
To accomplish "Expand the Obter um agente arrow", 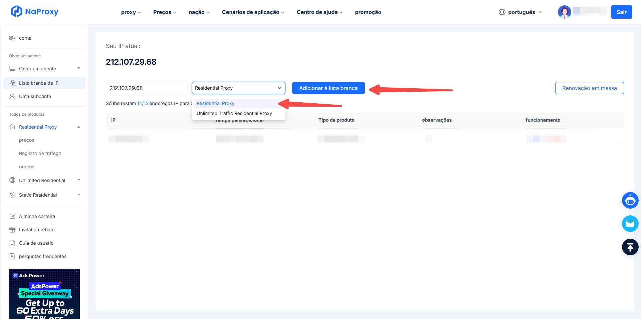I will (x=79, y=68).
